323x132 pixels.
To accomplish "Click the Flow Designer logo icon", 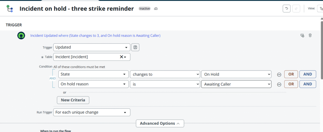I will pos(9,9).
